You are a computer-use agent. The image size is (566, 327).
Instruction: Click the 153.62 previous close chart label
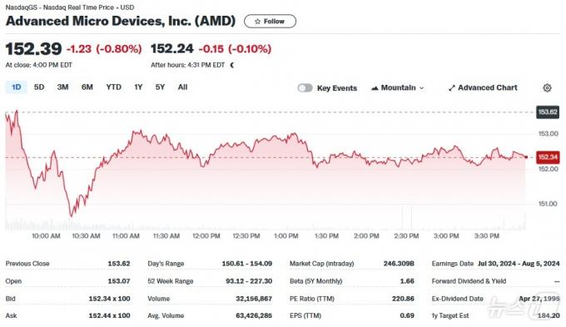click(548, 111)
